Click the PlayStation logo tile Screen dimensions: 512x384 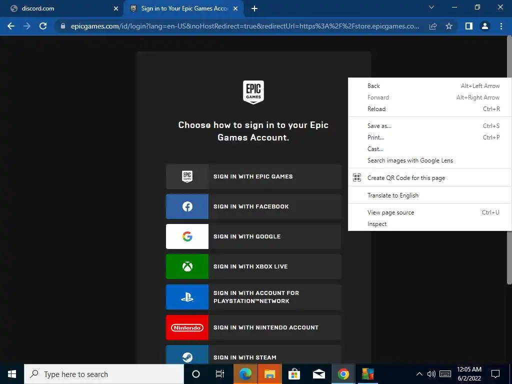187,297
